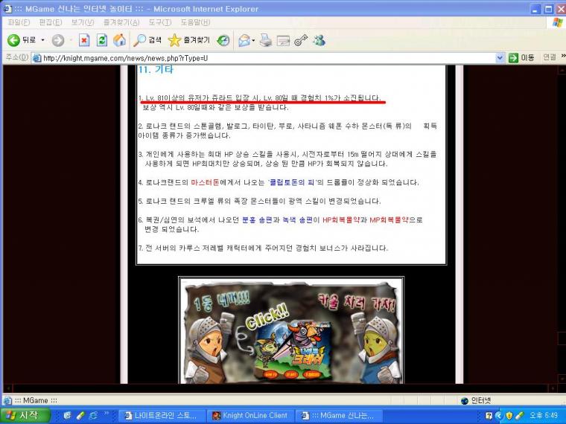Image resolution: width=566 pixels, height=424 pixels.
Task: Click the Internet Explorer quick launch icon
Action: (93, 416)
